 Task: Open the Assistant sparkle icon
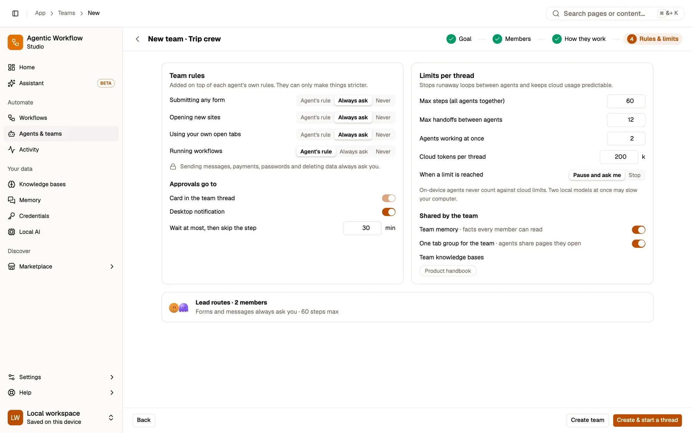11,83
